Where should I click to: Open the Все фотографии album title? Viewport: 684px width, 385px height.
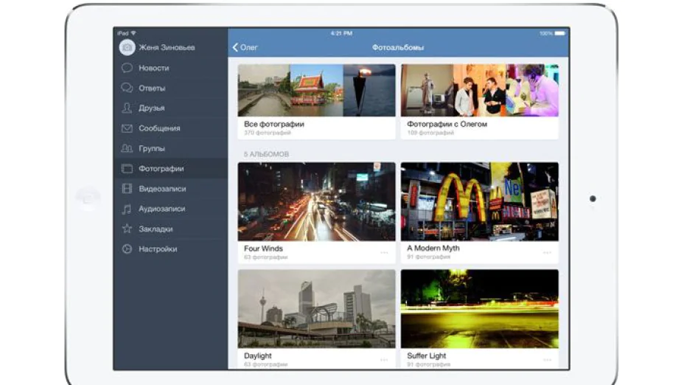point(274,124)
